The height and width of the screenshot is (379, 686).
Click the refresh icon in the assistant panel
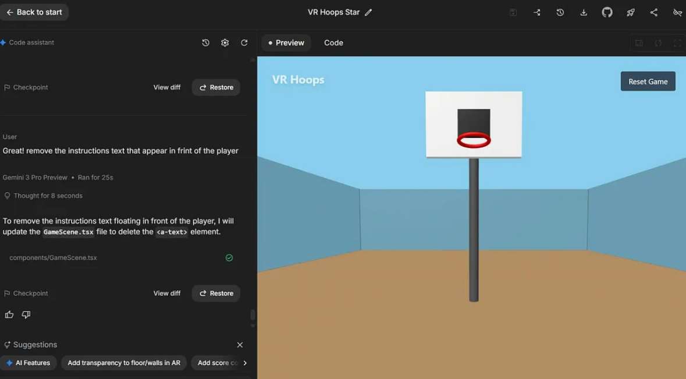pos(244,42)
